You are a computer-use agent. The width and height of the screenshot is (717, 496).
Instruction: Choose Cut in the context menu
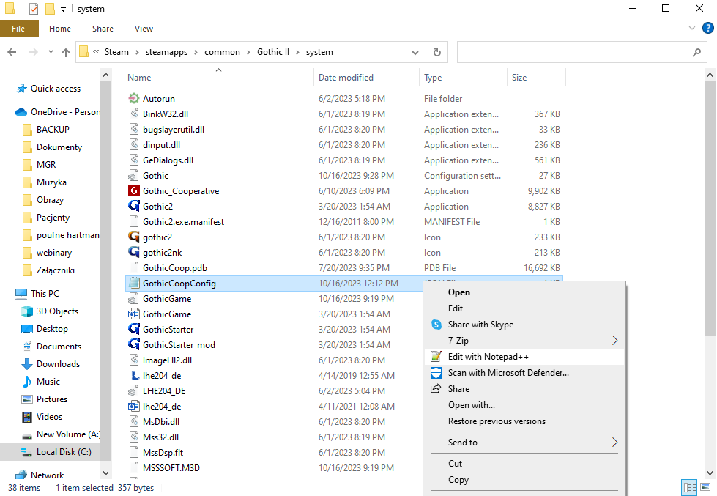[x=524, y=464]
